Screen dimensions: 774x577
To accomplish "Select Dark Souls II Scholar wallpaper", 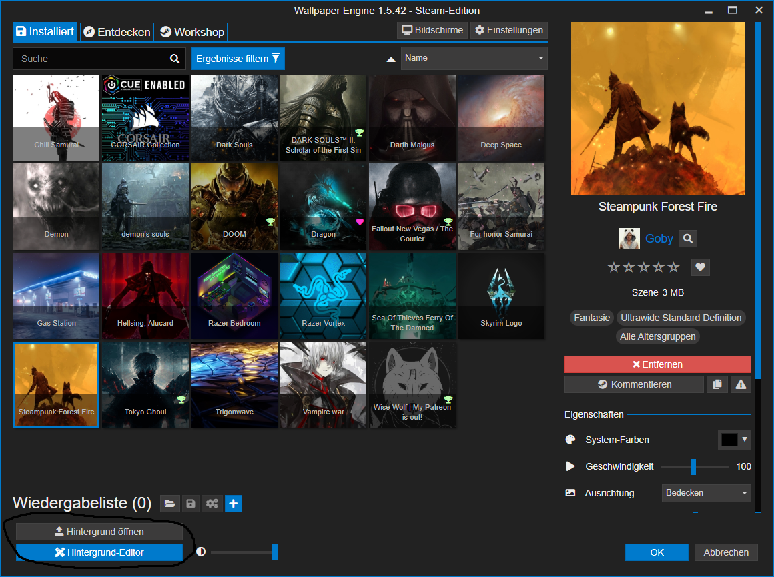I will click(x=324, y=117).
